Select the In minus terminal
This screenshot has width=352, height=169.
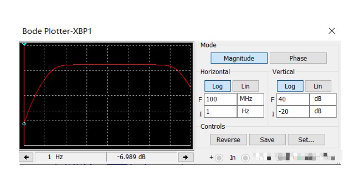tap(245, 158)
